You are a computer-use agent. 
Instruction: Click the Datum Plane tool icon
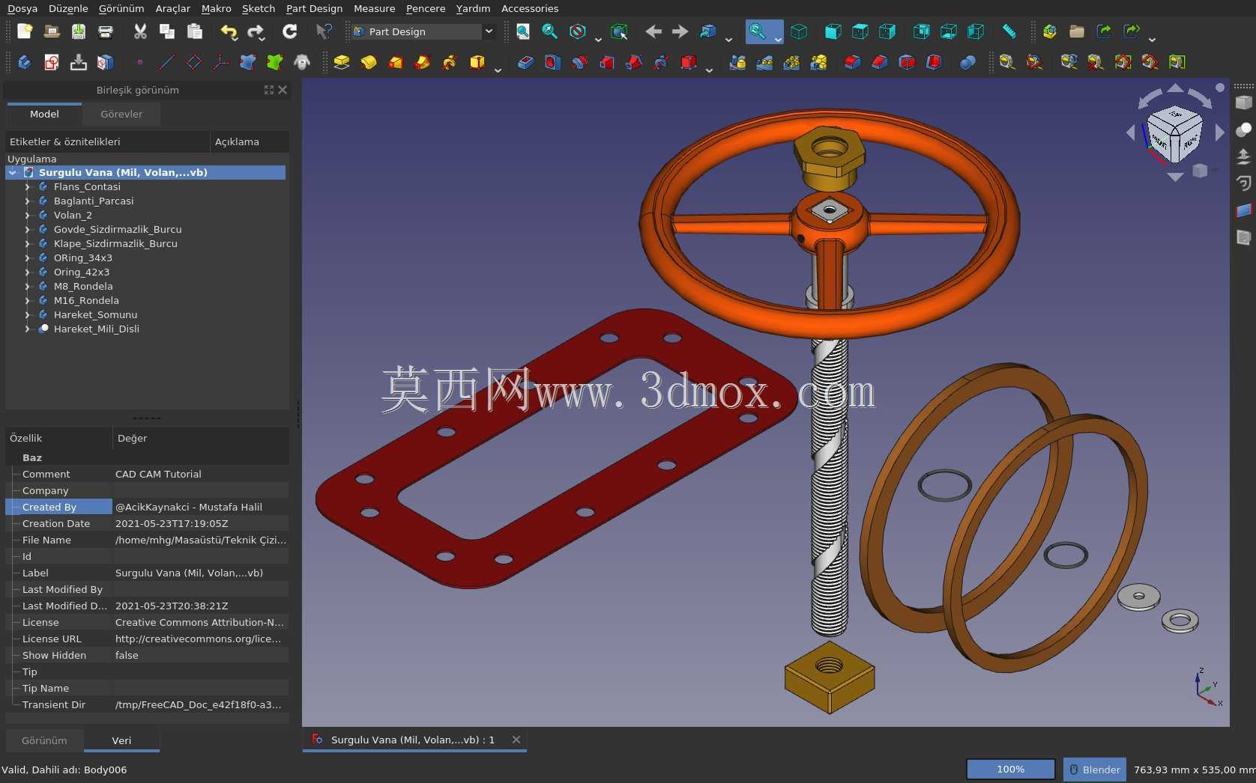(194, 62)
